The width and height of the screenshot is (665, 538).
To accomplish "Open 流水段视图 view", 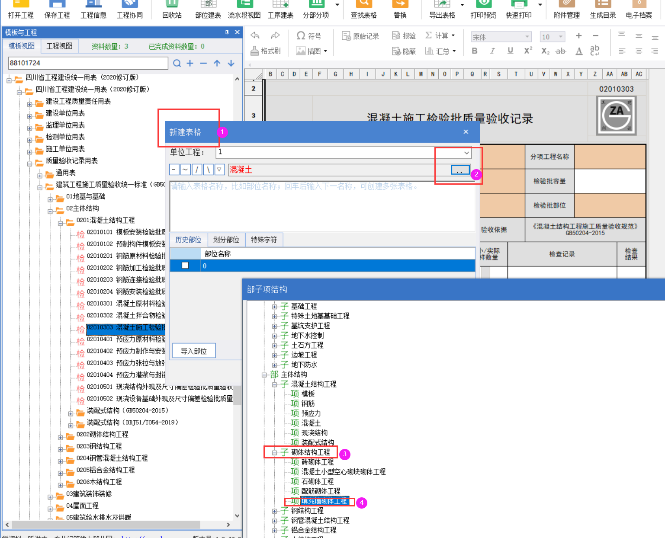I will pos(244,10).
